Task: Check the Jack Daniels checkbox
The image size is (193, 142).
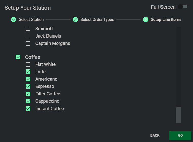Action: 28,36
